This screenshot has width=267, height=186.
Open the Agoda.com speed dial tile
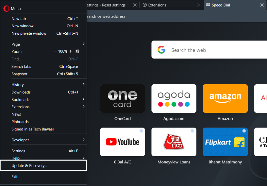pos(174,98)
